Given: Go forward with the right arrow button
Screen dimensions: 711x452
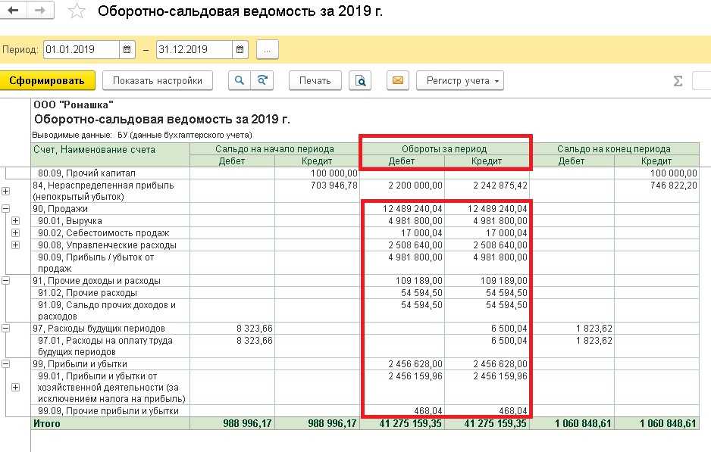Looking at the screenshot, I should pyautogui.click(x=40, y=10).
